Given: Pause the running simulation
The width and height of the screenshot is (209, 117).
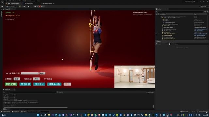Looking at the screenshot, I should coord(35,6).
